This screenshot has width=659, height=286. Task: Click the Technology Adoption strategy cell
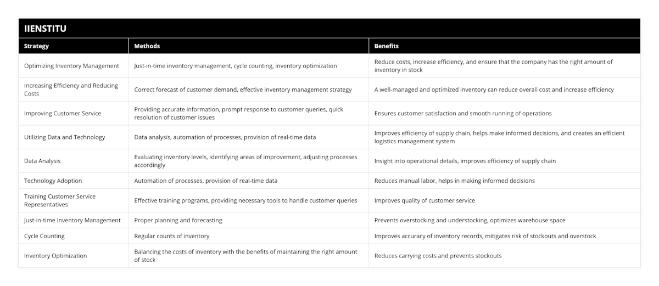(x=74, y=181)
